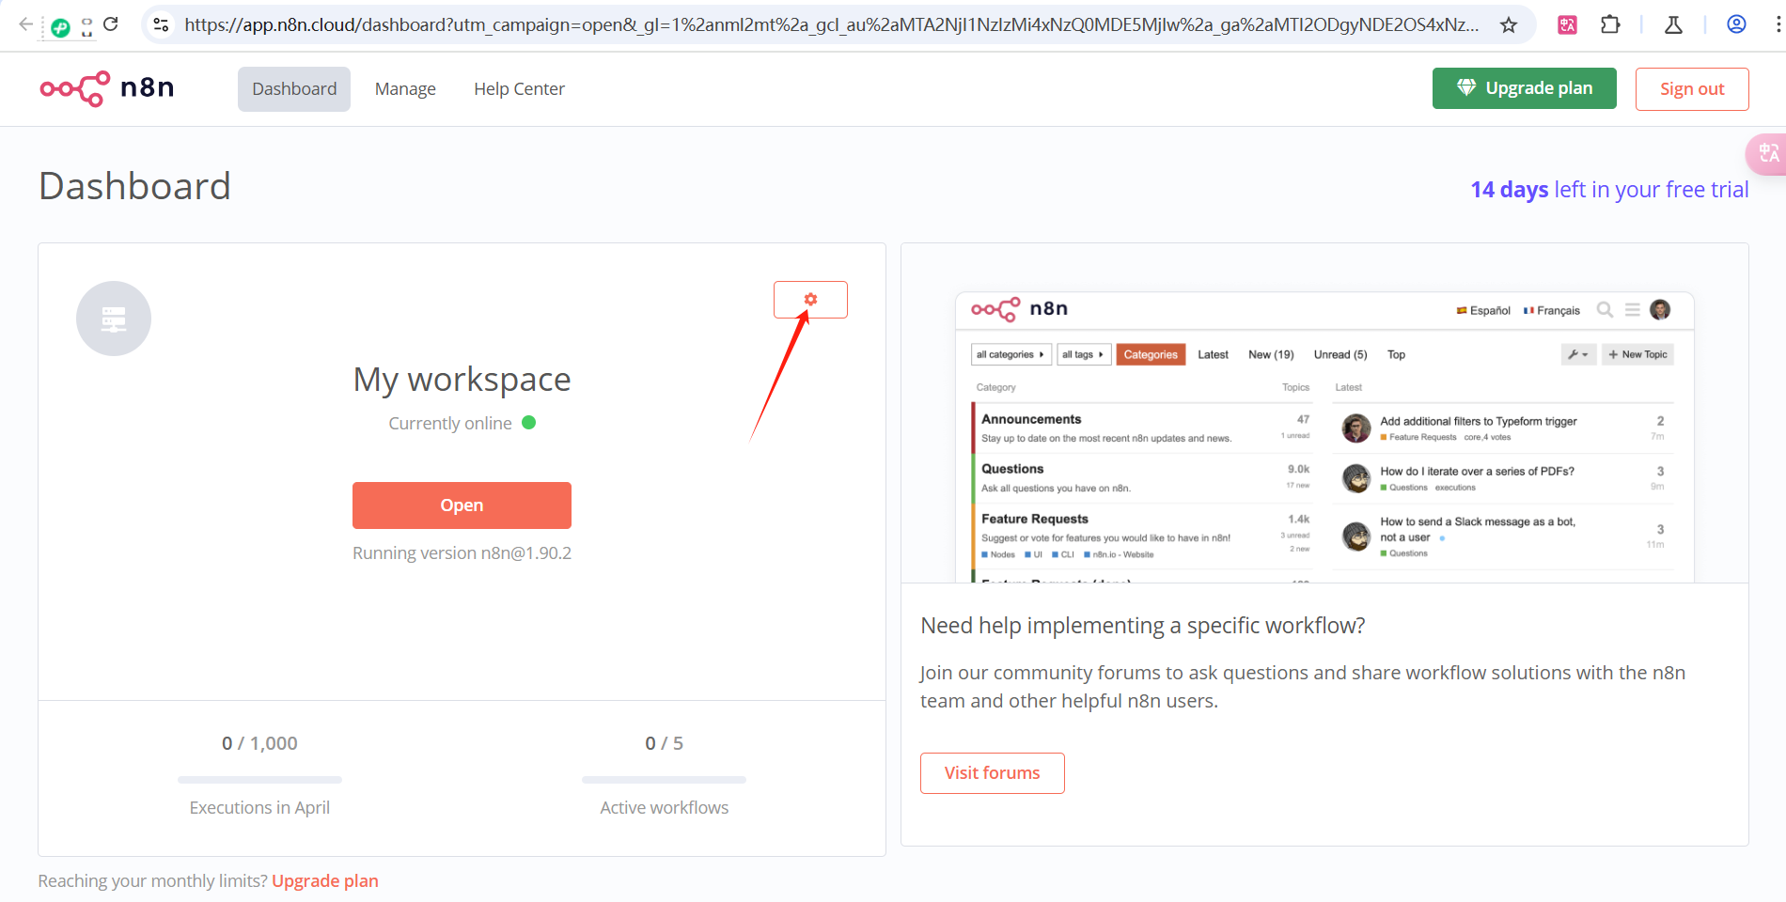Click the Visit forums button
The width and height of the screenshot is (1786, 902).
(x=992, y=773)
